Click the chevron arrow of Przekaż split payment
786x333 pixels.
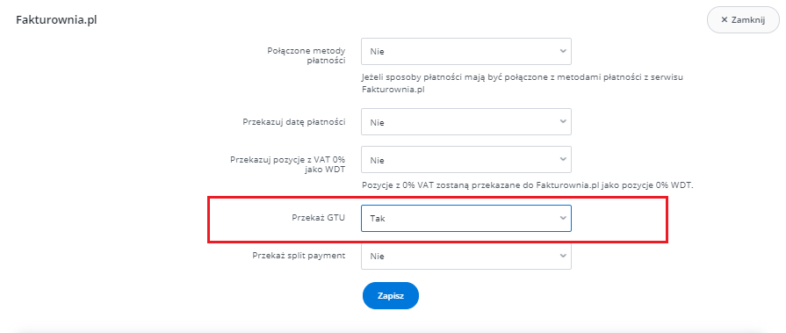[563, 256]
